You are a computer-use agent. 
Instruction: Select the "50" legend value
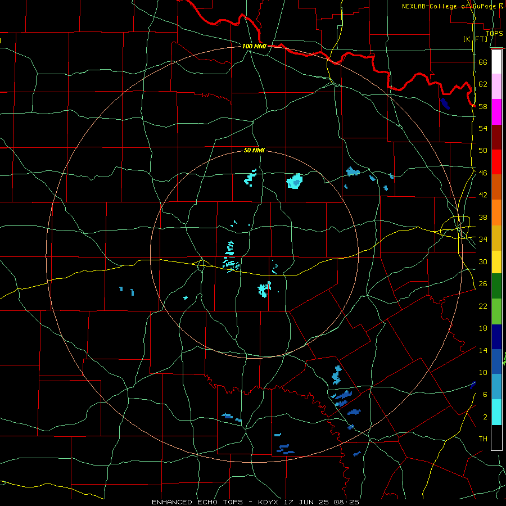tap(483, 151)
